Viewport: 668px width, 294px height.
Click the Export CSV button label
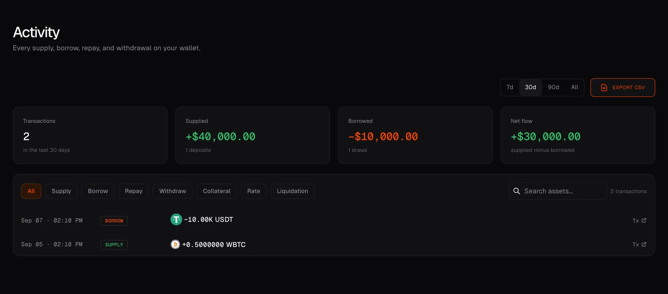pyautogui.click(x=629, y=87)
